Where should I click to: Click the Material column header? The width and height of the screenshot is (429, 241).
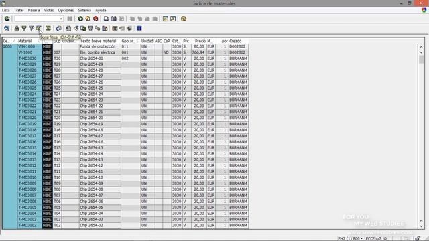pyautogui.click(x=29, y=41)
